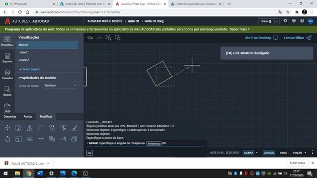This screenshot has width=317, height=178.
Task: Open the Blocos sidebar panel
Action: point(7,91)
